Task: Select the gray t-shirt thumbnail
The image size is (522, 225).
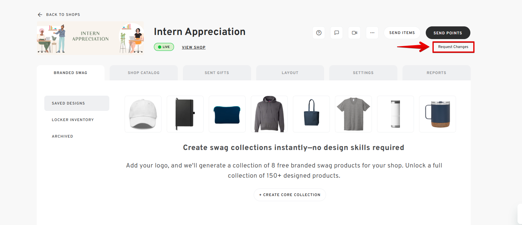Action: click(353, 114)
